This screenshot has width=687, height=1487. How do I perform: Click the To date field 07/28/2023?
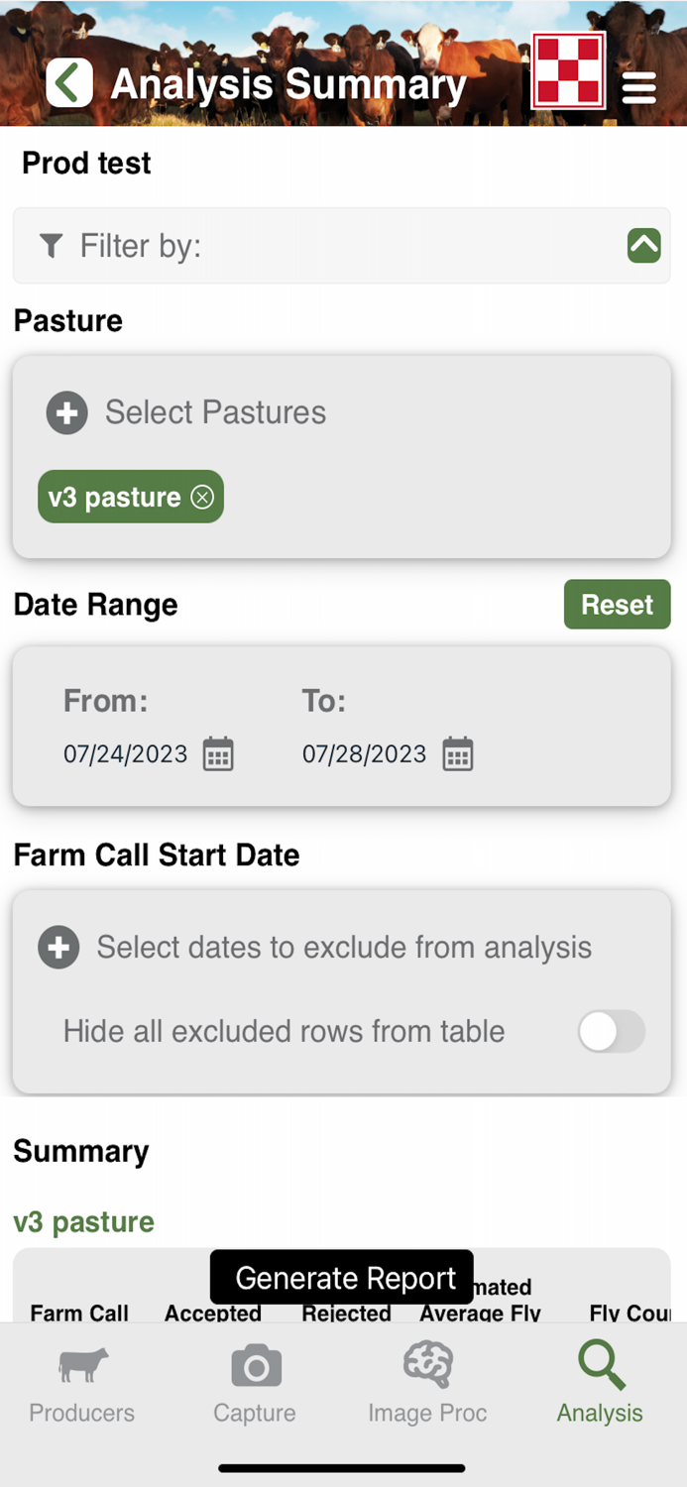[364, 754]
